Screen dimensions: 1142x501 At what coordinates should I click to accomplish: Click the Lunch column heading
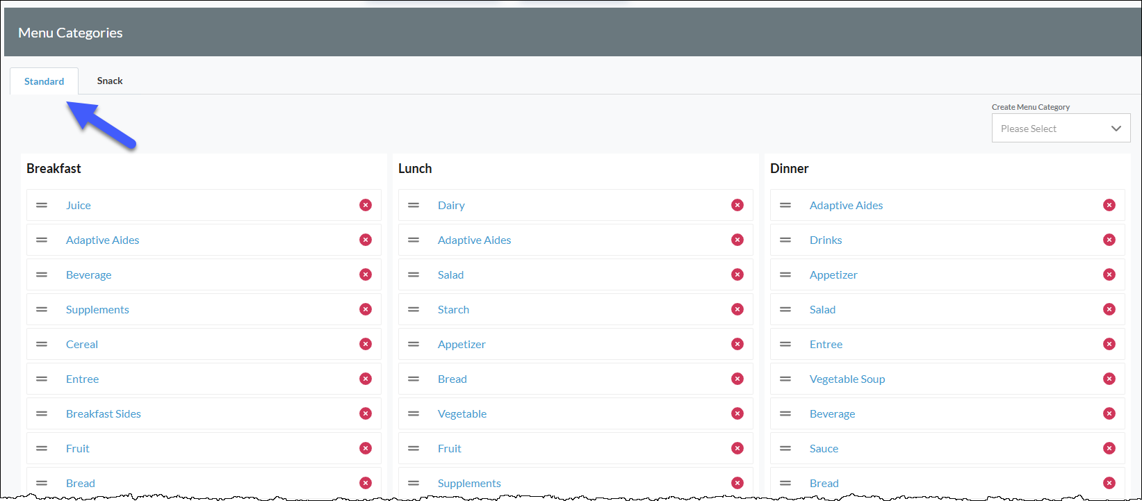tap(415, 168)
